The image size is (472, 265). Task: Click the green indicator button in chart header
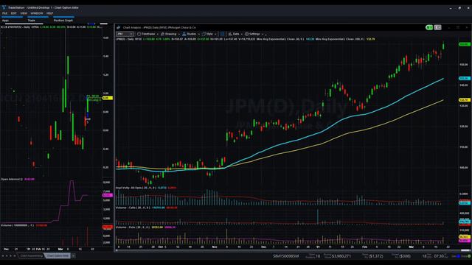click(x=429, y=27)
